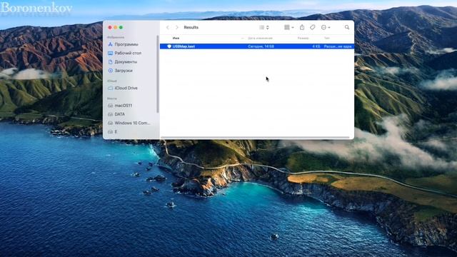457x257 pixels.
Task: Click the Сегодня, 14:58 date cell
Action: click(x=261, y=46)
